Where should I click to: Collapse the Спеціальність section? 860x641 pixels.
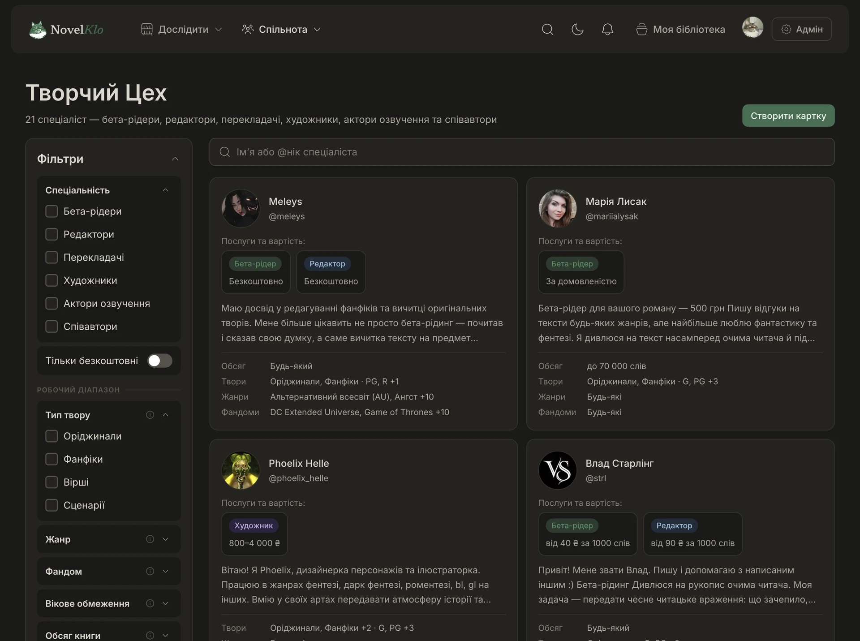coord(165,190)
